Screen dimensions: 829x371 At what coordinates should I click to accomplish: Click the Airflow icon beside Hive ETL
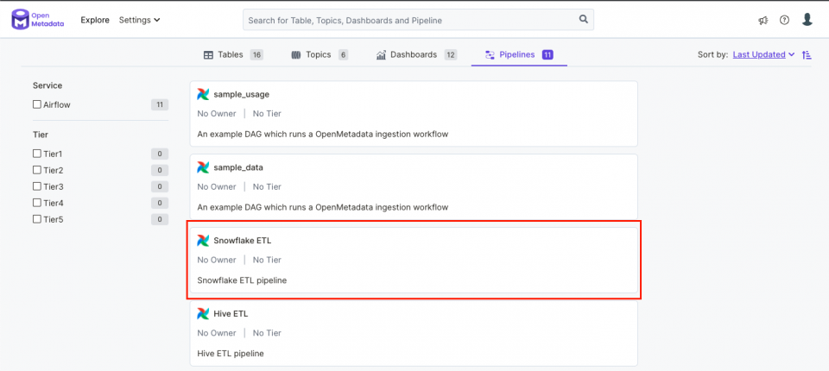point(203,313)
